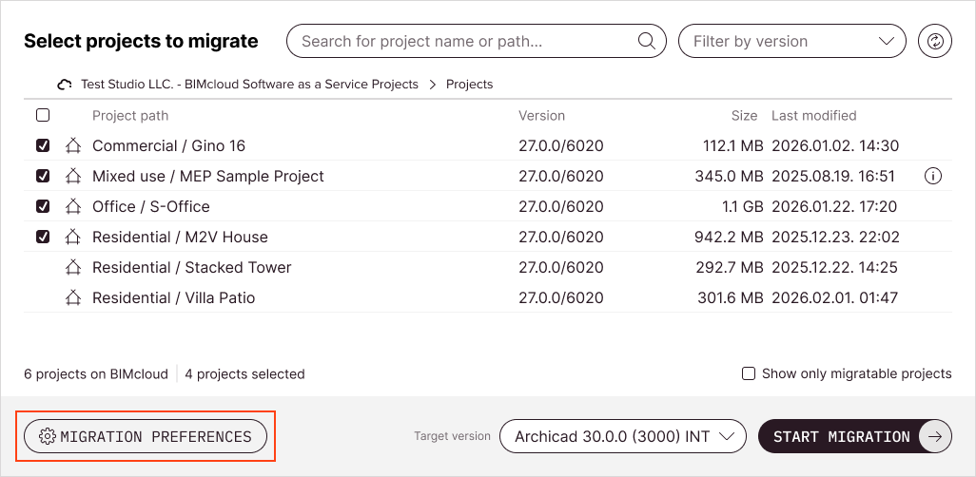
Task: Click house icon of Commercial / Gino 16
Action: (x=73, y=146)
